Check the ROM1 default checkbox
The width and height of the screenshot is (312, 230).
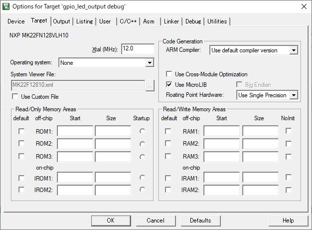21,131
